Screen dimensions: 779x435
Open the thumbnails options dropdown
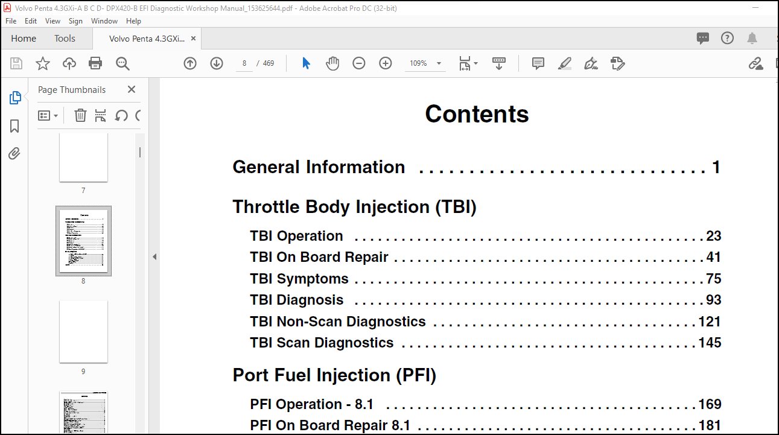coord(48,115)
